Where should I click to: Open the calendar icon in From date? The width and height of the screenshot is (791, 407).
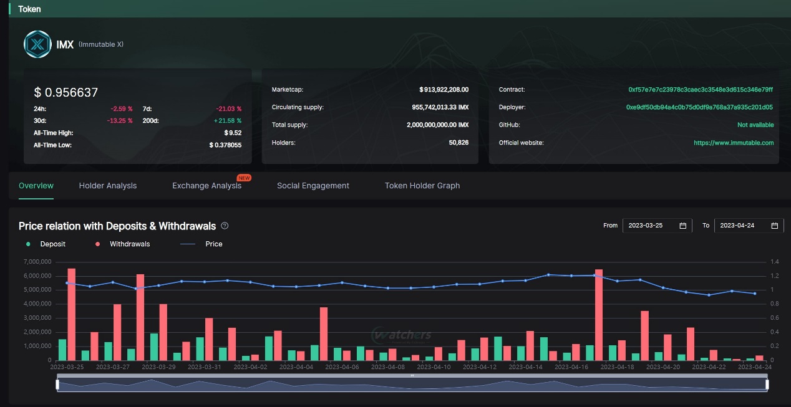point(682,226)
